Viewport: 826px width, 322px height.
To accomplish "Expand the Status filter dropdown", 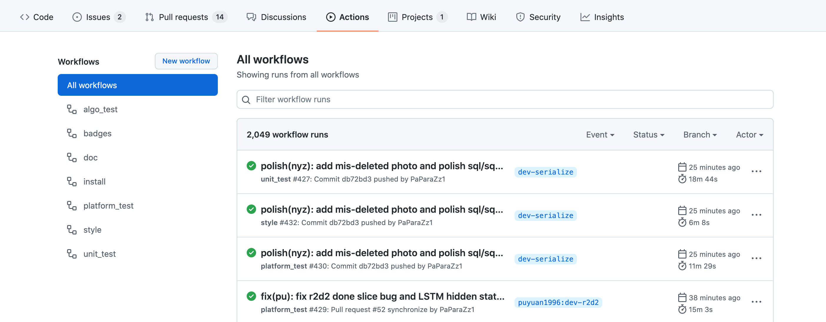I will [648, 135].
